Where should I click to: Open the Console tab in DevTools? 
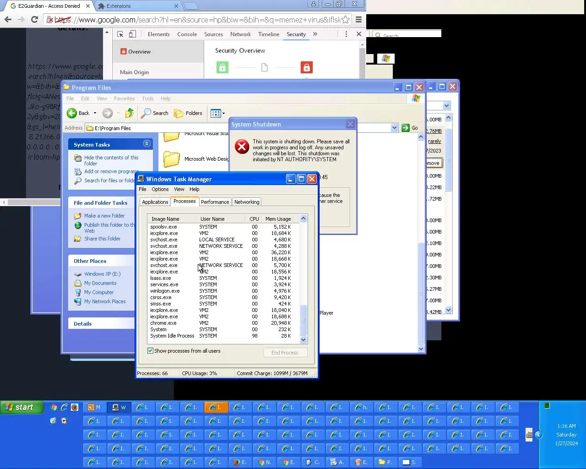187,34
